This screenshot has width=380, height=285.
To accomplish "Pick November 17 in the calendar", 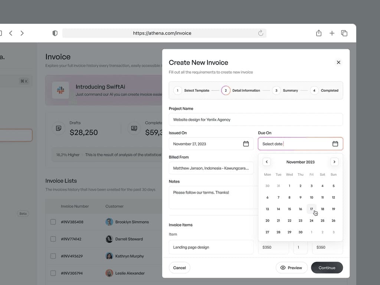I will [x=311, y=209].
